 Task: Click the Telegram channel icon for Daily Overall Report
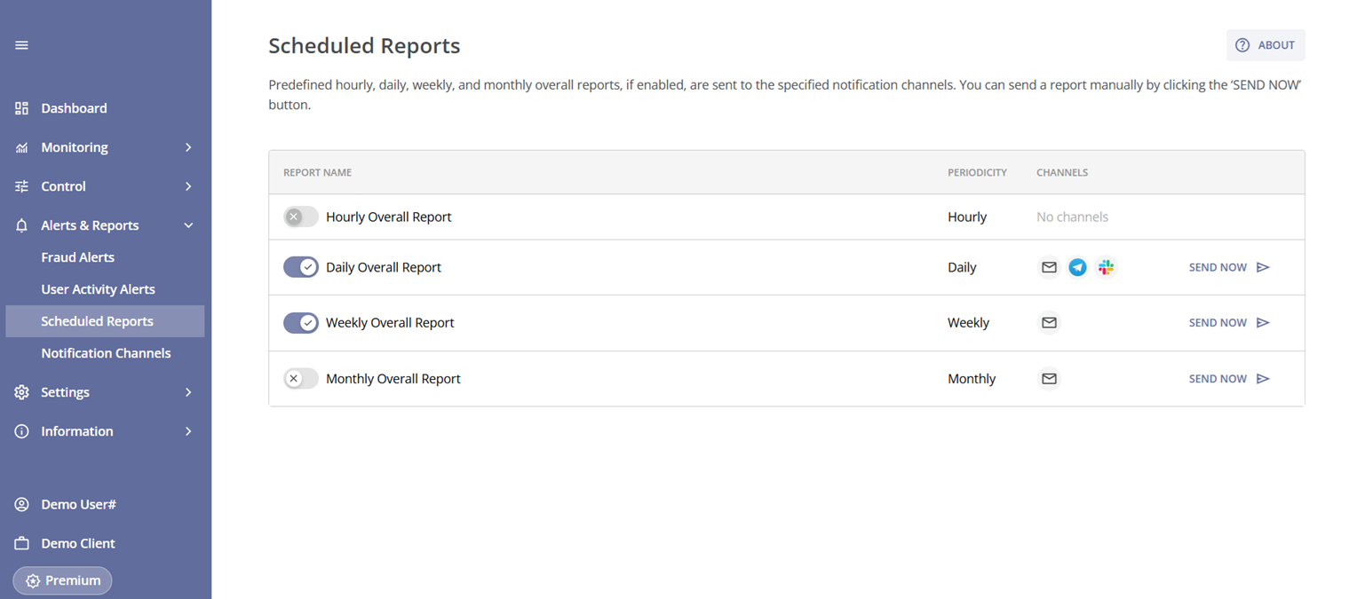click(x=1077, y=266)
